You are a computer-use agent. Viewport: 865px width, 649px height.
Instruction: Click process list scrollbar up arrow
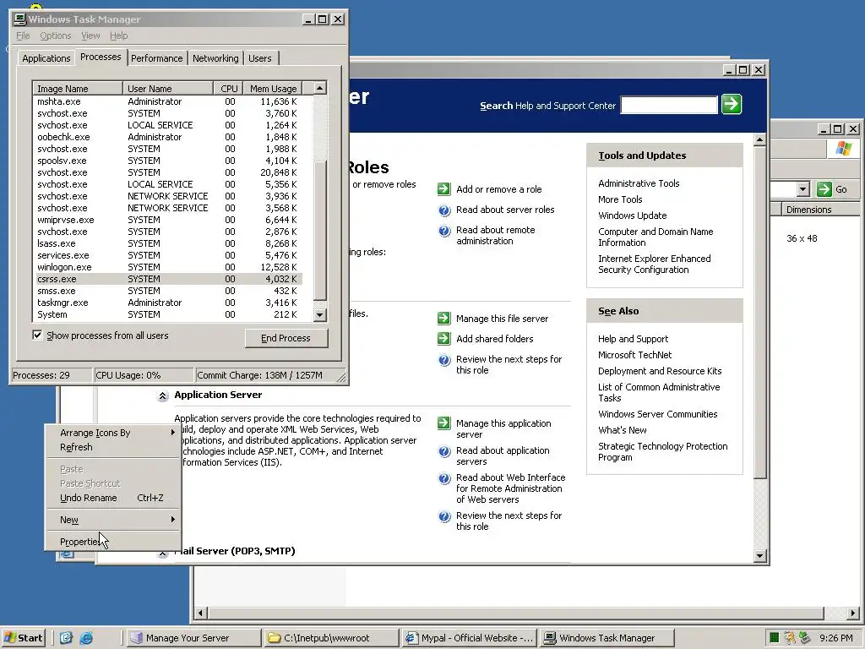tap(320, 88)
